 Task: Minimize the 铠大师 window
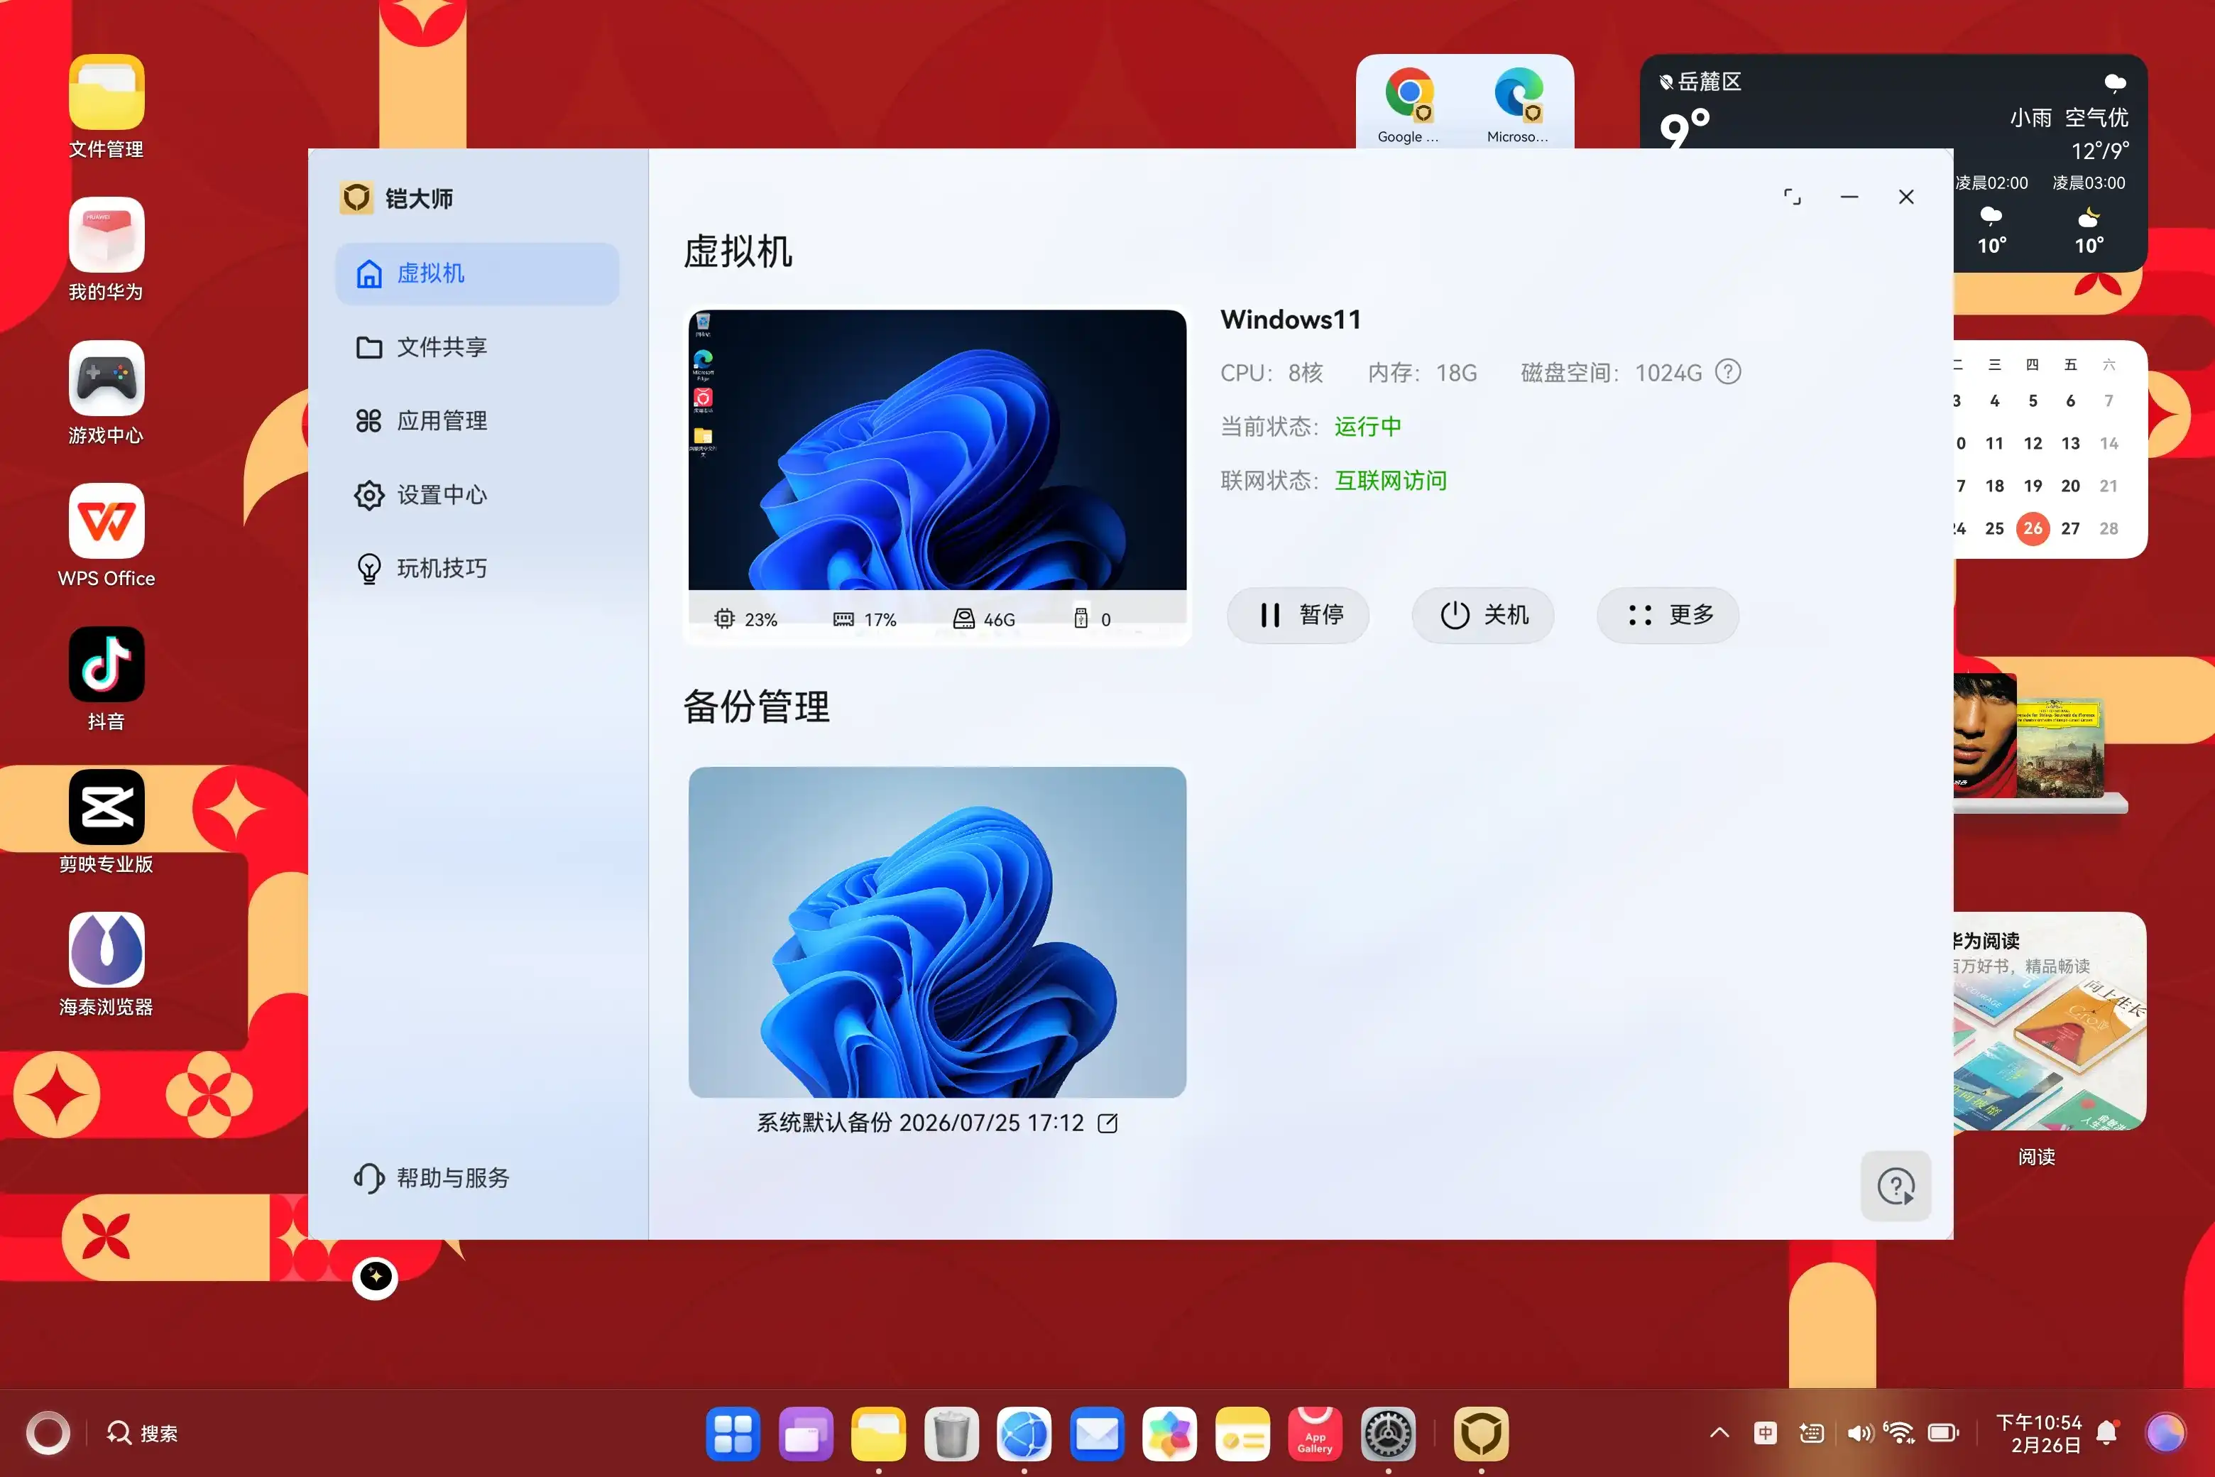coord(1849,197)
